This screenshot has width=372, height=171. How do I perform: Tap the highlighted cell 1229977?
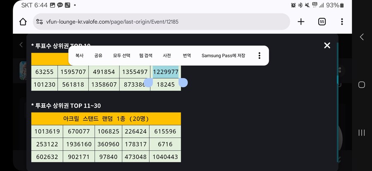click(166, 72)
